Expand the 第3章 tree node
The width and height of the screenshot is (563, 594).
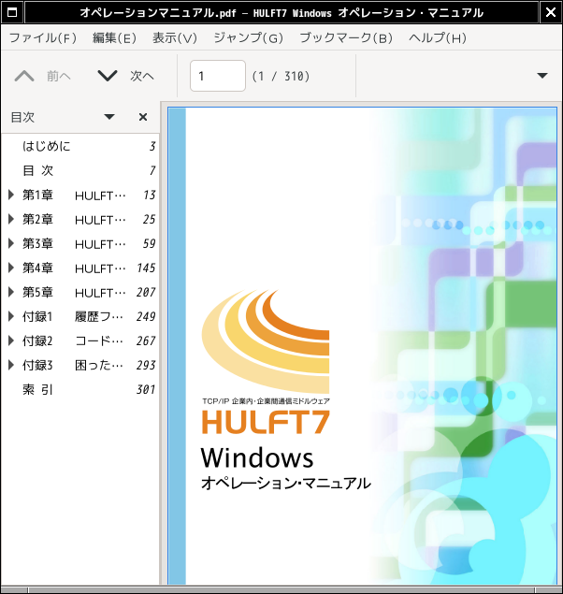(x=11, y=243)
